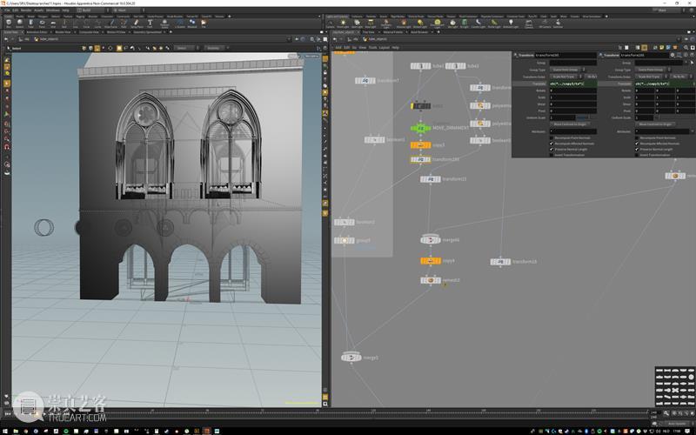Select the Point Light shelf tool
This screenshot has height=435, width=696.
pos(344,23)
